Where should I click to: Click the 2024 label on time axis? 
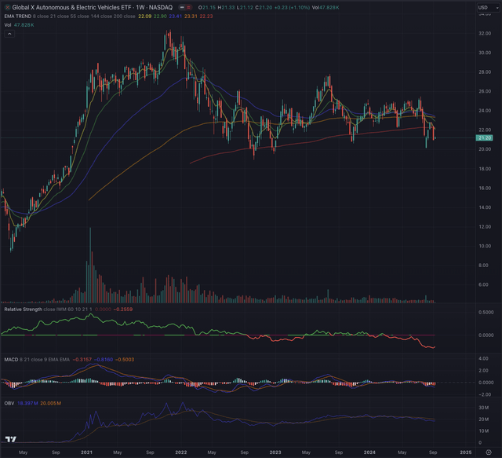point(369,453)
